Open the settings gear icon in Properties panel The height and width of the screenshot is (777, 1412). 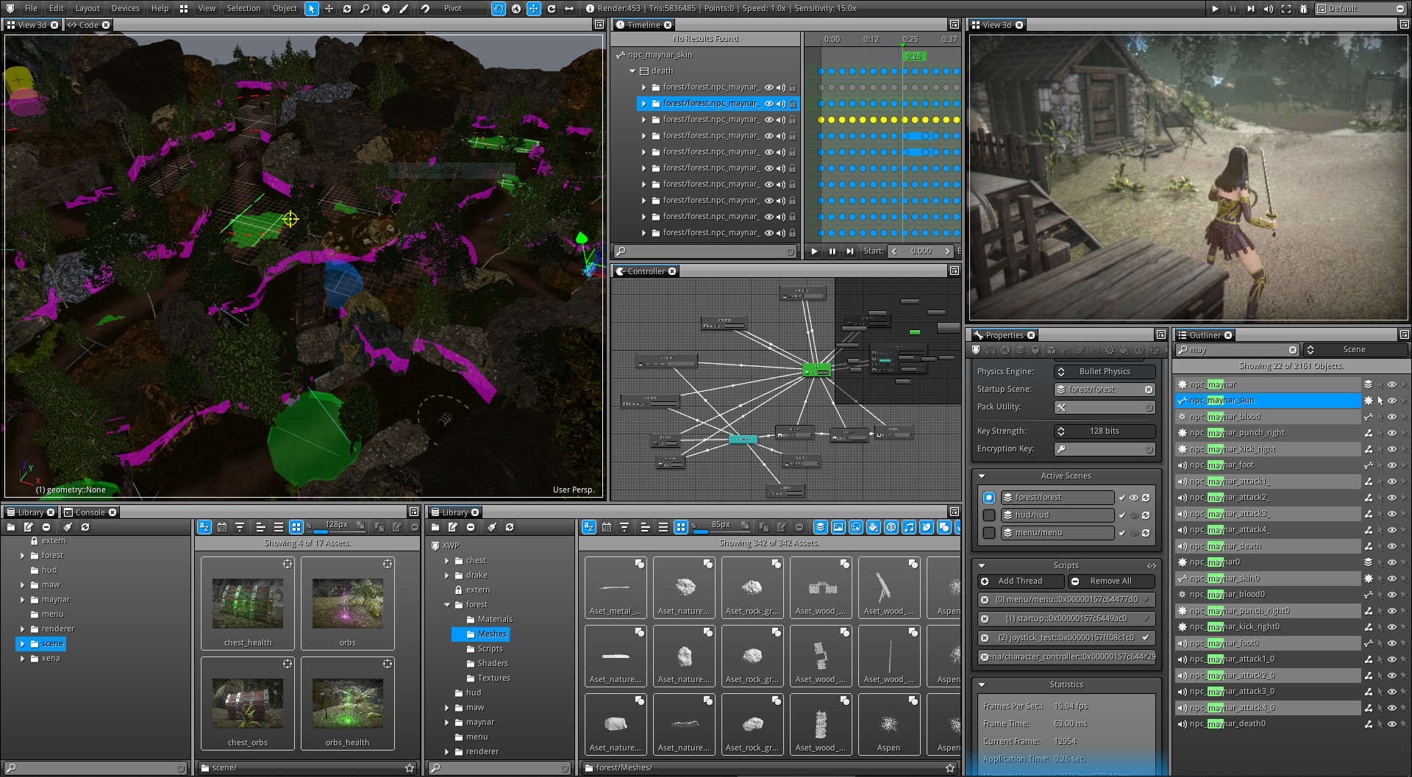click(x=1110, y=351)
